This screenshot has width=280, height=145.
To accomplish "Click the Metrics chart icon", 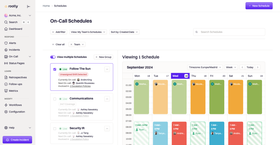I will [6, 91].
